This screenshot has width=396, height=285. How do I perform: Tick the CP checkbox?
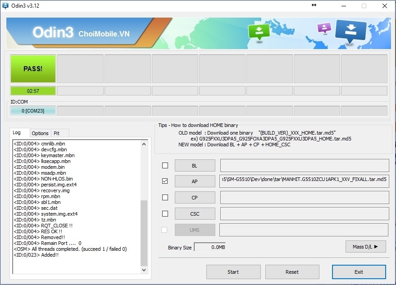pyautogui.click(x=165, y=197)
